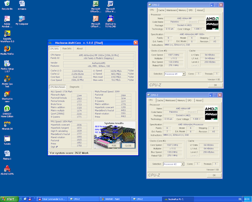Switch to Diagnostic tab in Nuclearus
Viewport: 252px width, 202px height.
click(x=75, y=87)
